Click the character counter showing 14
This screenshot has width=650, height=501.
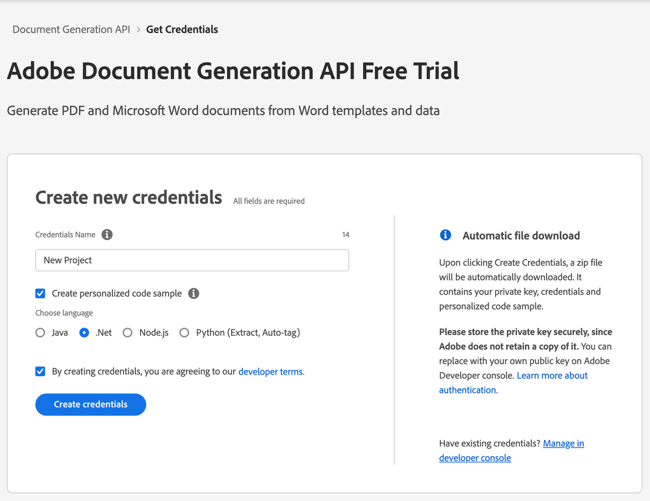(346, 235)
